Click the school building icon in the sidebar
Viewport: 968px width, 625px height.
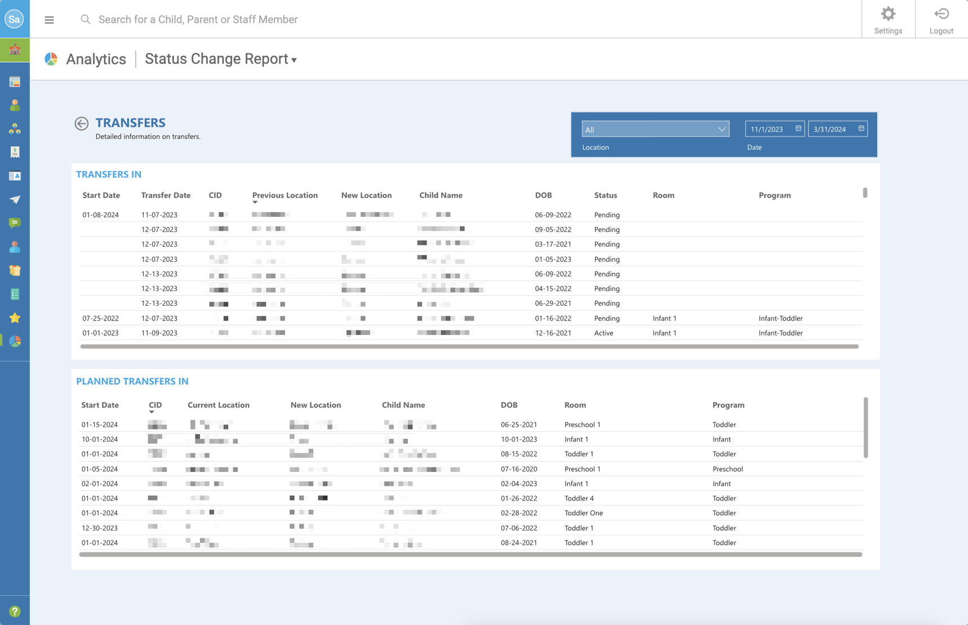[x=15, y=50]
